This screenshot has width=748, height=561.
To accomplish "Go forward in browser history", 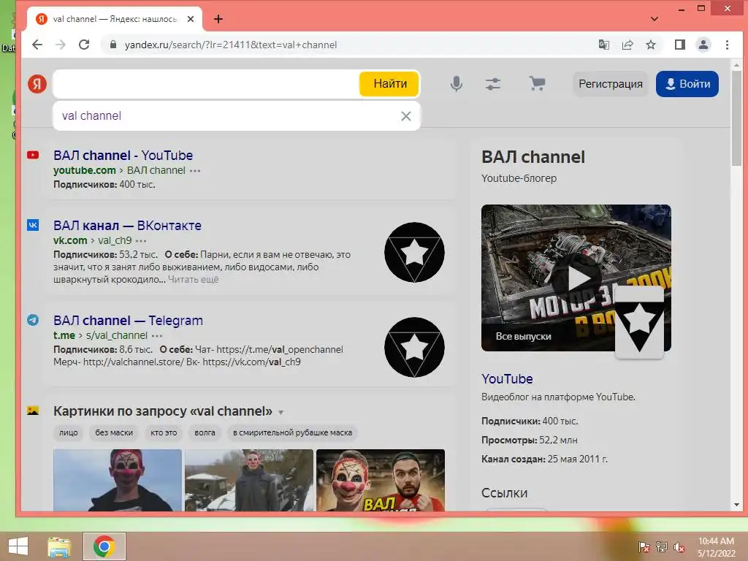I will [x=61, y=45].
